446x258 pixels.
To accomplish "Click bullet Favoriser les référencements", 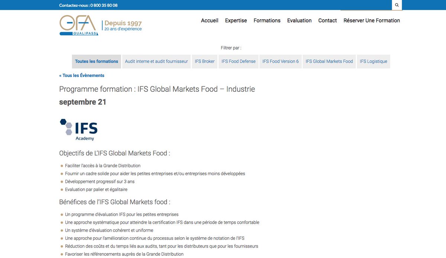I will [124, 254].
